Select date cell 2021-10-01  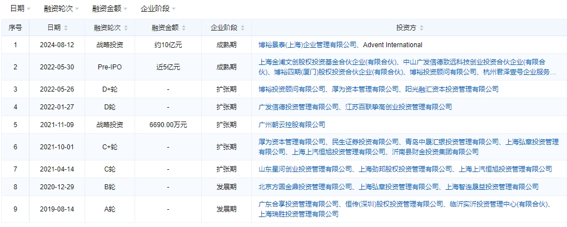tap(57, 147)
